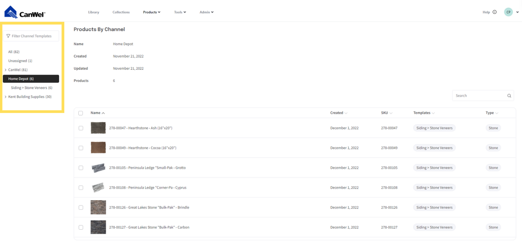Viewport: 522px width, 242px height.
Task: Click the CanWel logo
Action: 25,12
